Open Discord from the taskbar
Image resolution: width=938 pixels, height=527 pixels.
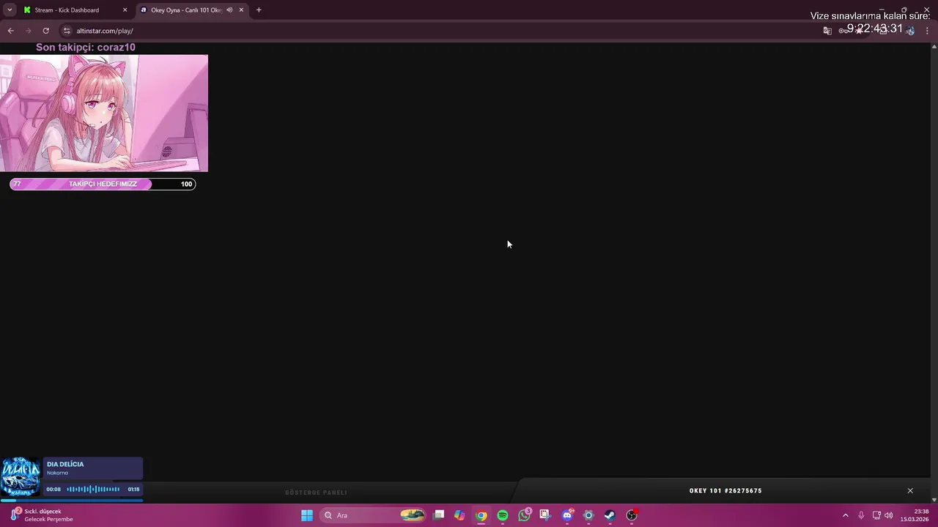click(567, 515)
